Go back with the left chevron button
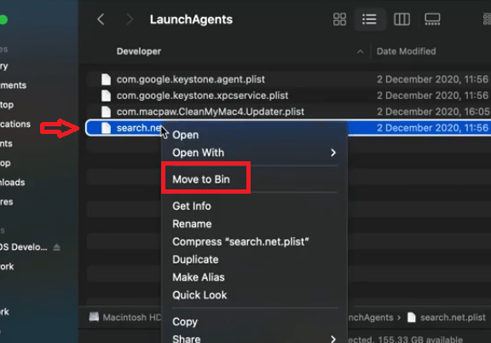Viewport: 491px width, 343px height. [x=101, y=20]
